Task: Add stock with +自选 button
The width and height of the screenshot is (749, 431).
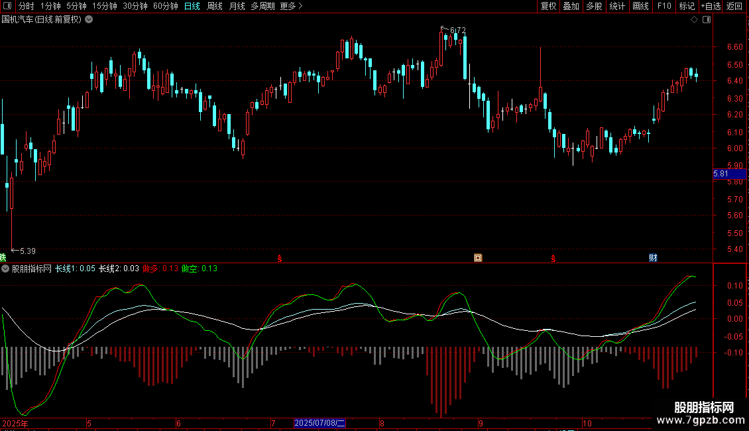Action: pos(710,7)
